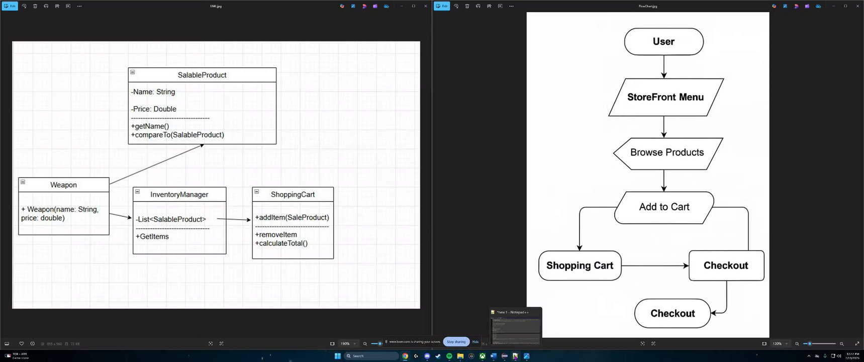Click the Edit button in UML.jpg window

(x=10, y=6)
